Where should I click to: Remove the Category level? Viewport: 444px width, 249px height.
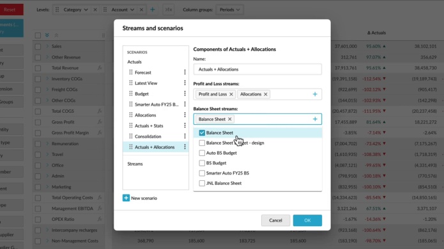95,10
